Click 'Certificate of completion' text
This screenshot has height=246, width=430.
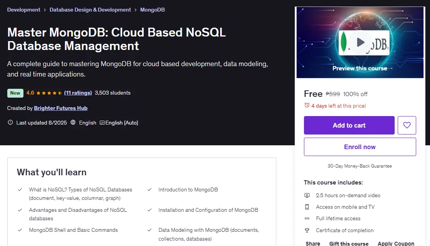(x=345, y=230)
